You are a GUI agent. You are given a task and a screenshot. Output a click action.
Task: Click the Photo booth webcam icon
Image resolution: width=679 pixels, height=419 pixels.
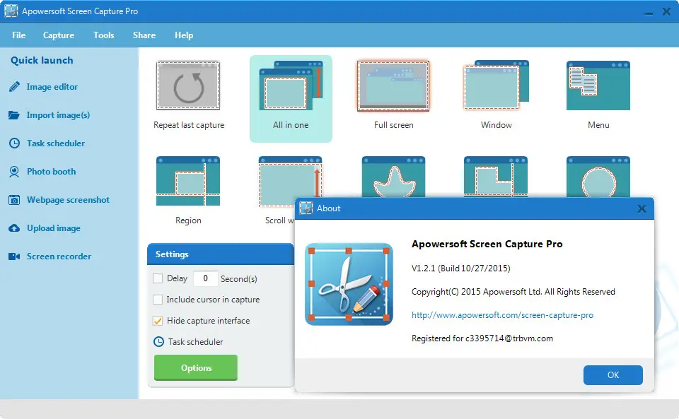(14, 172)
